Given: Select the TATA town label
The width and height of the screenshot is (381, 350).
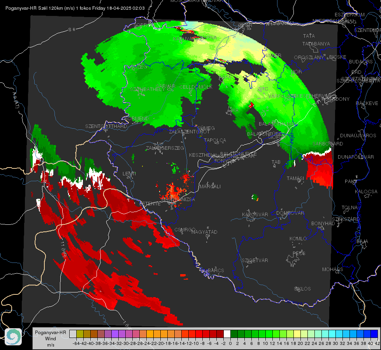Looking at the screenshot, I should (309, 36).
